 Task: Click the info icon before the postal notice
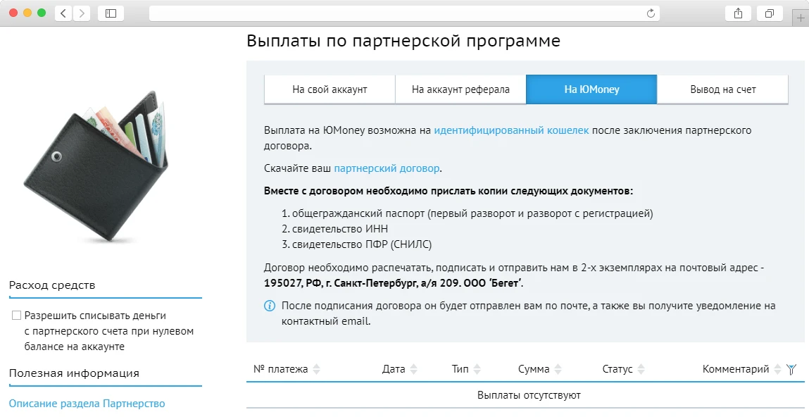click(268, 305)
